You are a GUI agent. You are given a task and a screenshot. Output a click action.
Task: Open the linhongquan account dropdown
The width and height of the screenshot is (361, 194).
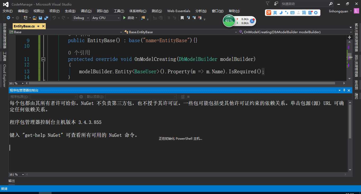coord(340,11)
